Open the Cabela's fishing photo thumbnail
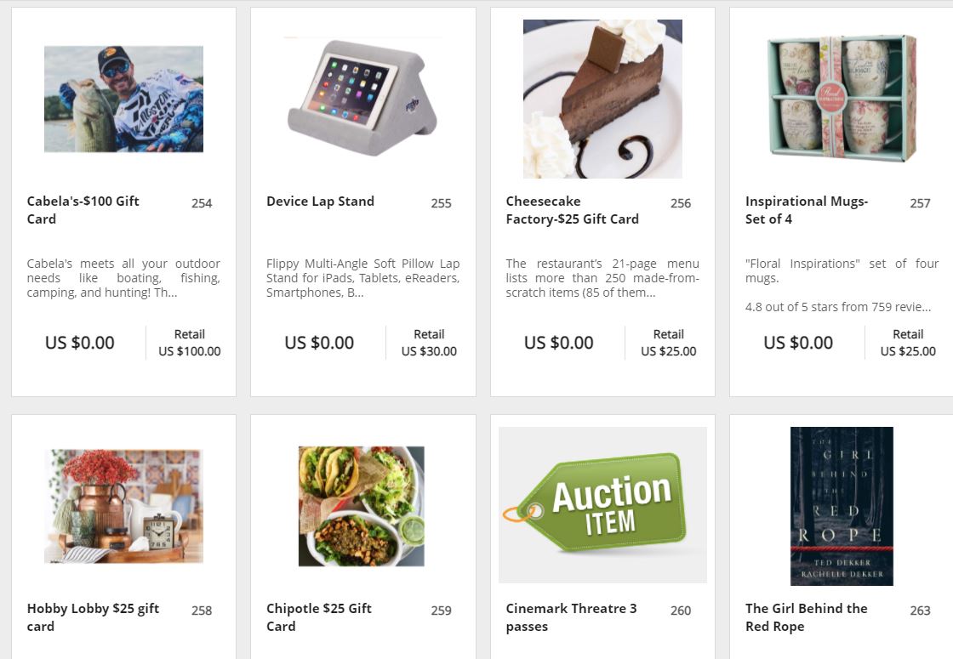The width and height of the screenshot is (953, 659). 123,99
